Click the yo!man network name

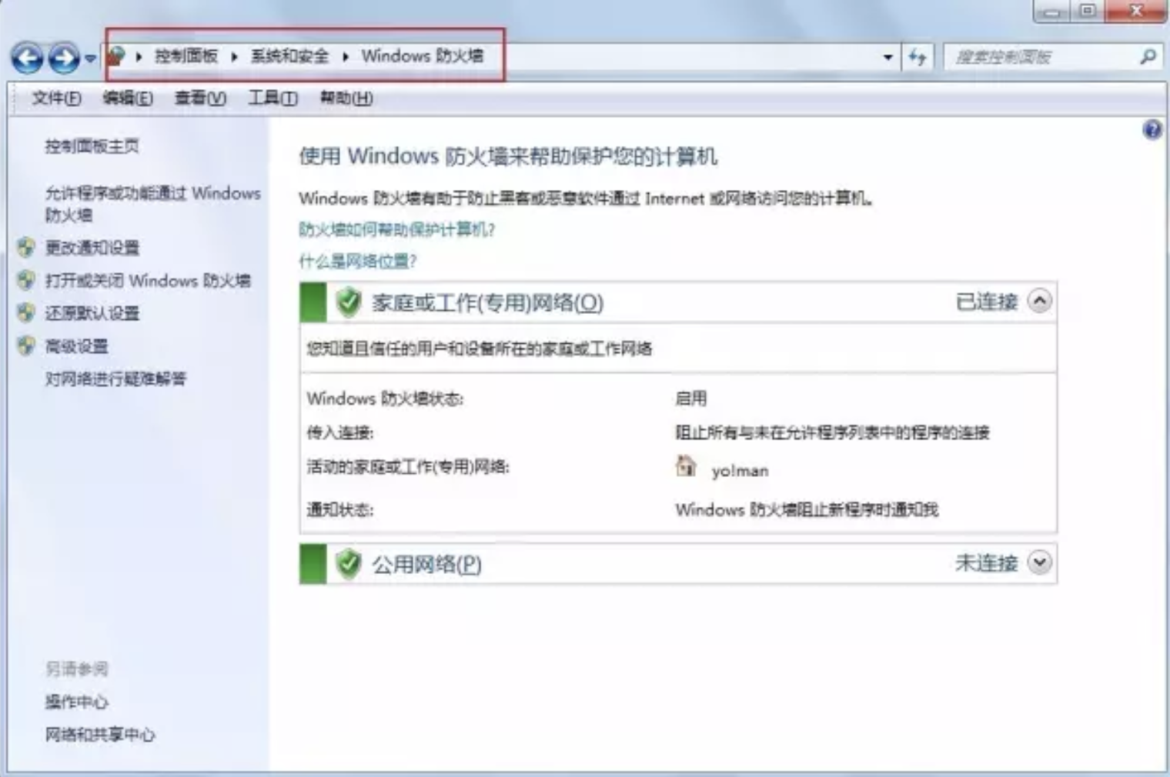click(x=740, y=471)
